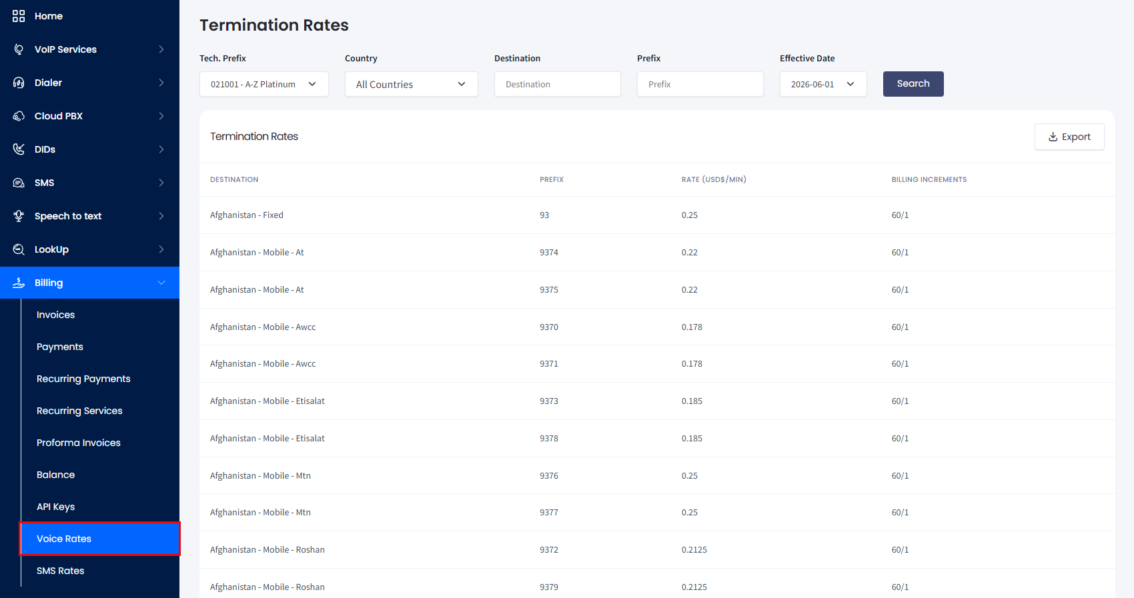This screenshot has width=1134, height=598.
Task: Expand the Dialer submenu arrow
Action: [161, 83]
